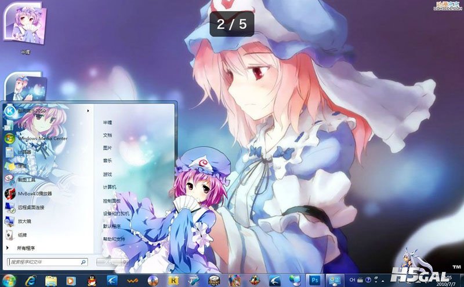Open 控制面板 control panel link
464x287 pixels.
[112, 200]
